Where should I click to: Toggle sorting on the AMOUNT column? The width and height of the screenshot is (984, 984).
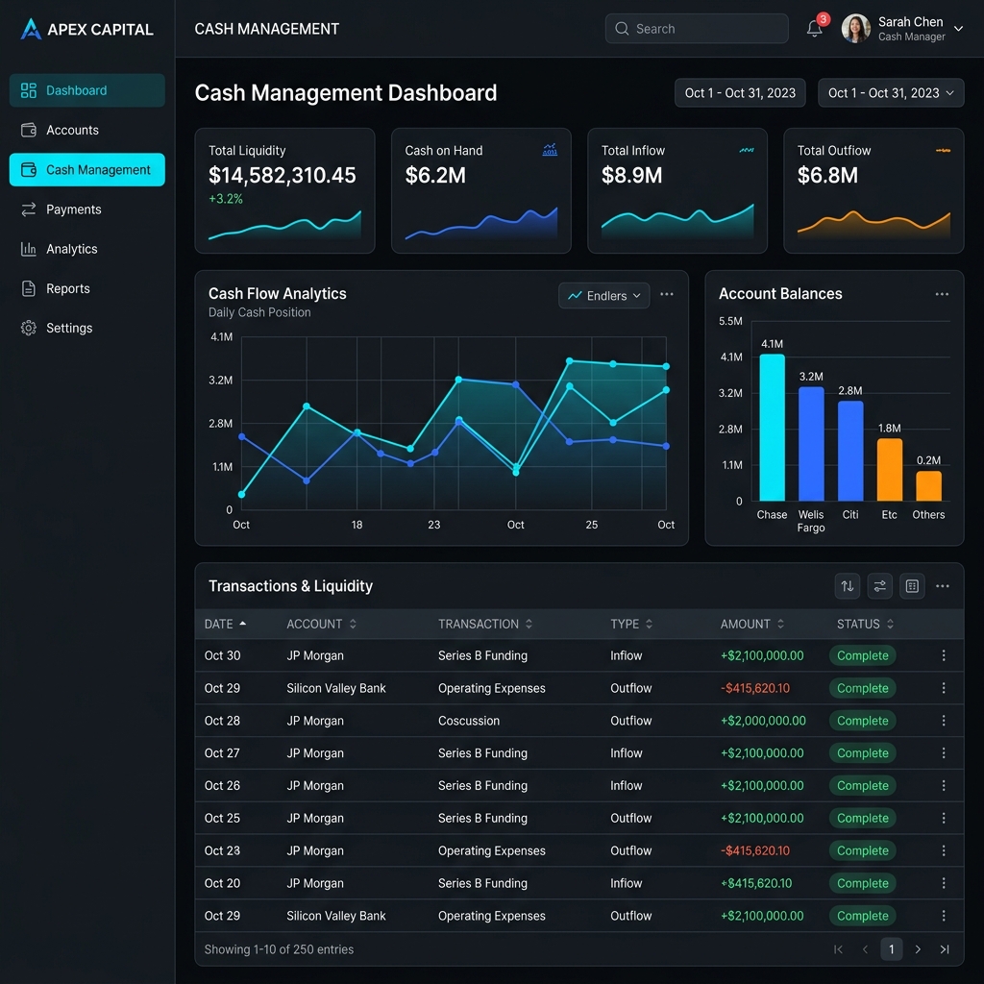(x=751, y=624)
